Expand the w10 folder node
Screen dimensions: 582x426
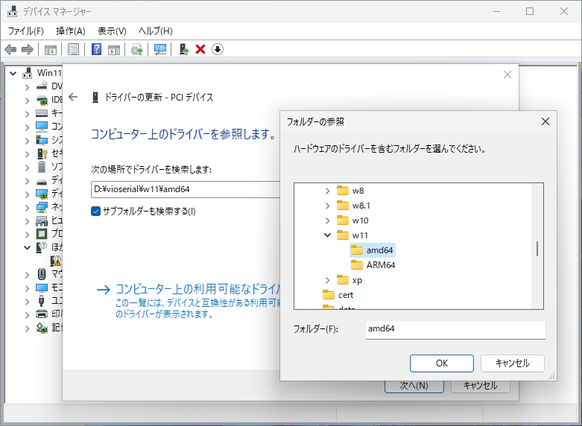click(x=327, y=220)
